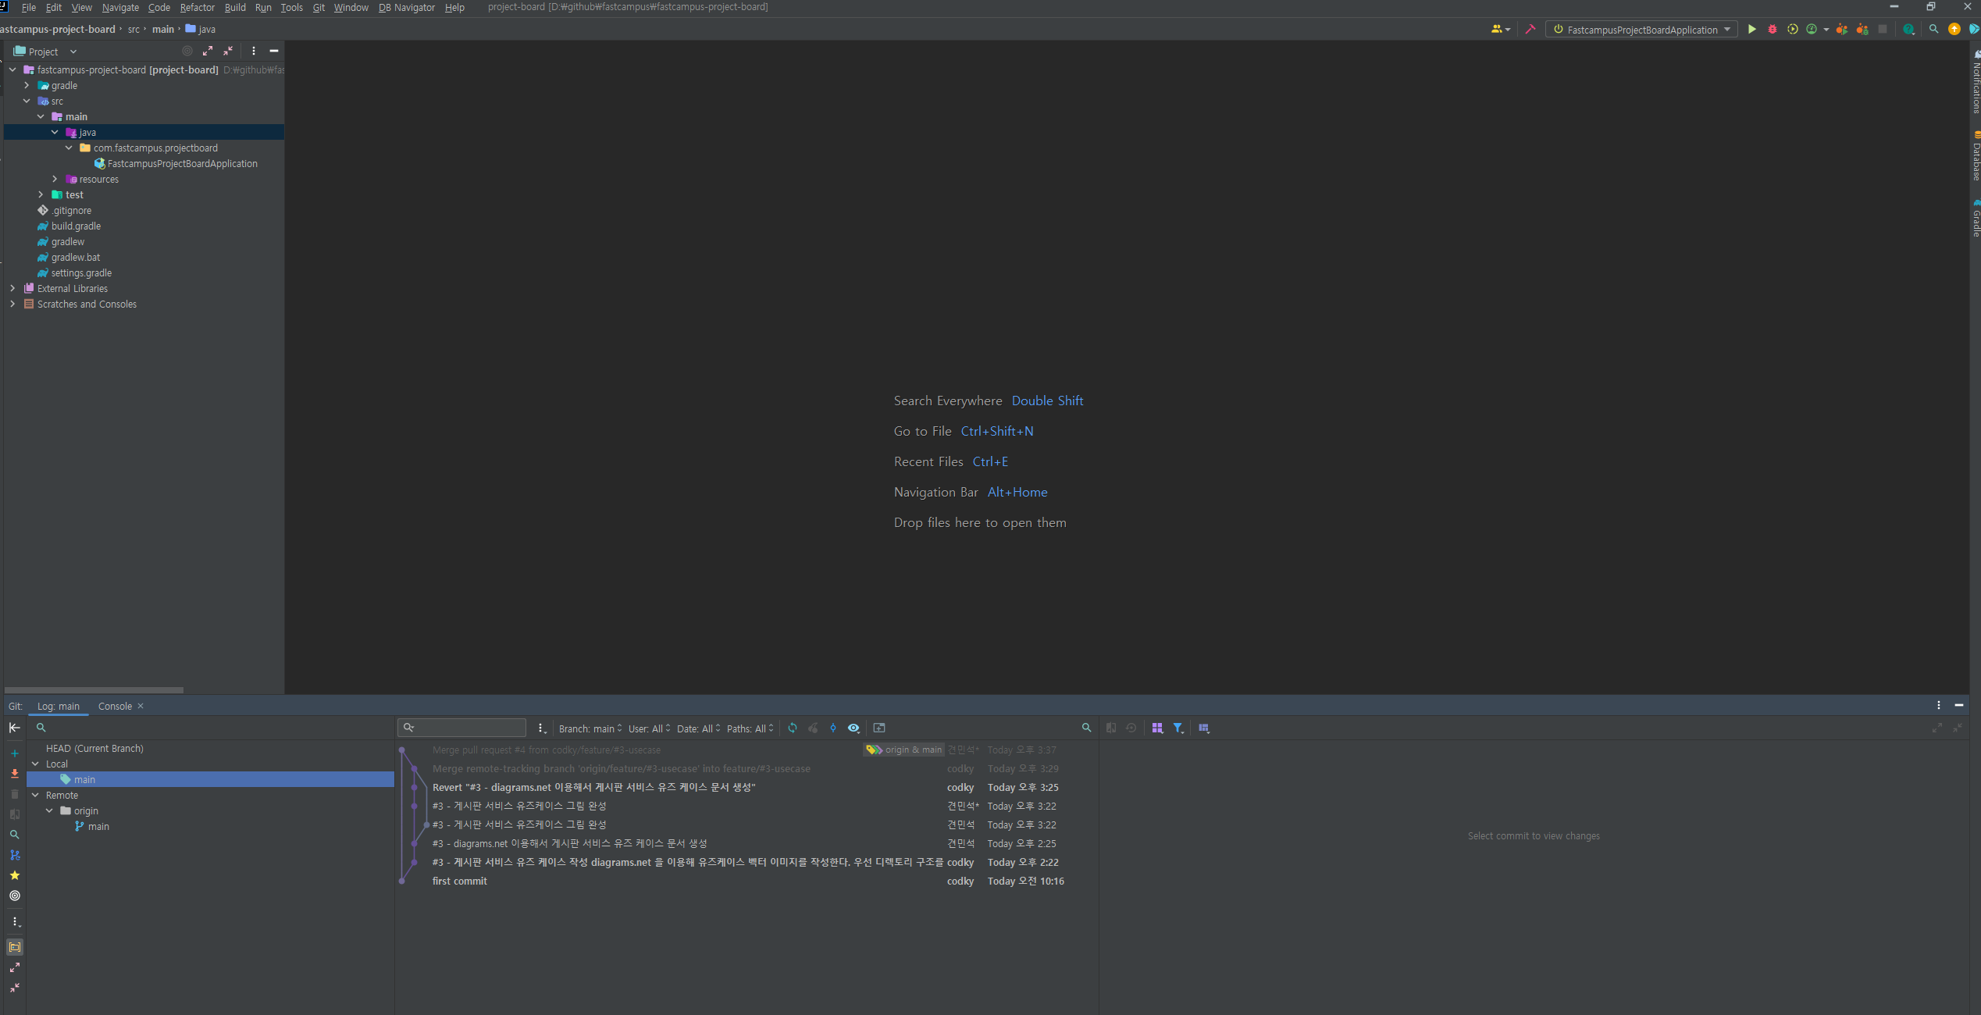Open the build.gradle file in tree
This screenshot has width=1981, height=1015.
(x=76, y=226)
